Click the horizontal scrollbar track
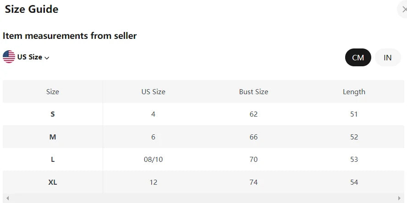Screen dimensions: 407x203 point(203,198)
